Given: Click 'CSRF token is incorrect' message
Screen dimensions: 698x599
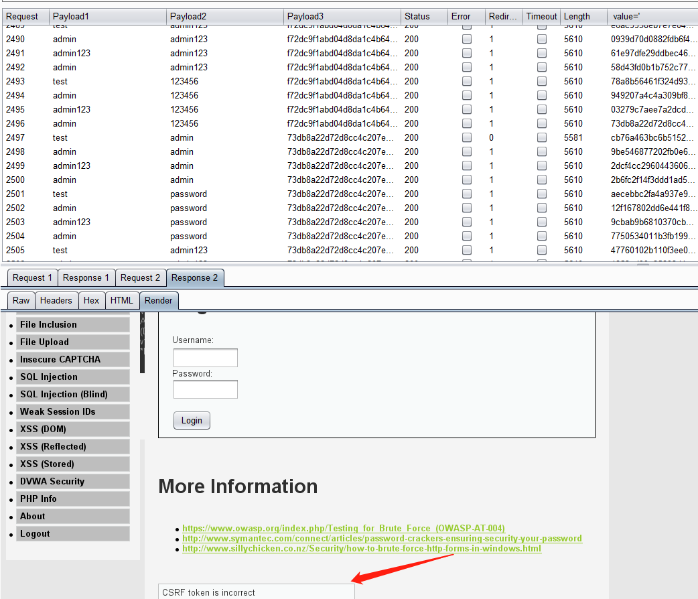Looking at the screenshot, I should tap(208, 593).
